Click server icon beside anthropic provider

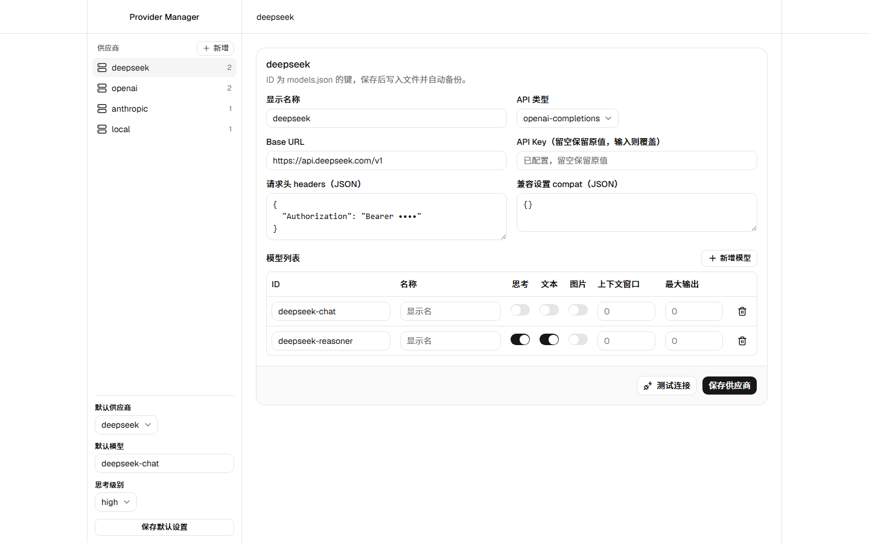(x=102, y=109)
